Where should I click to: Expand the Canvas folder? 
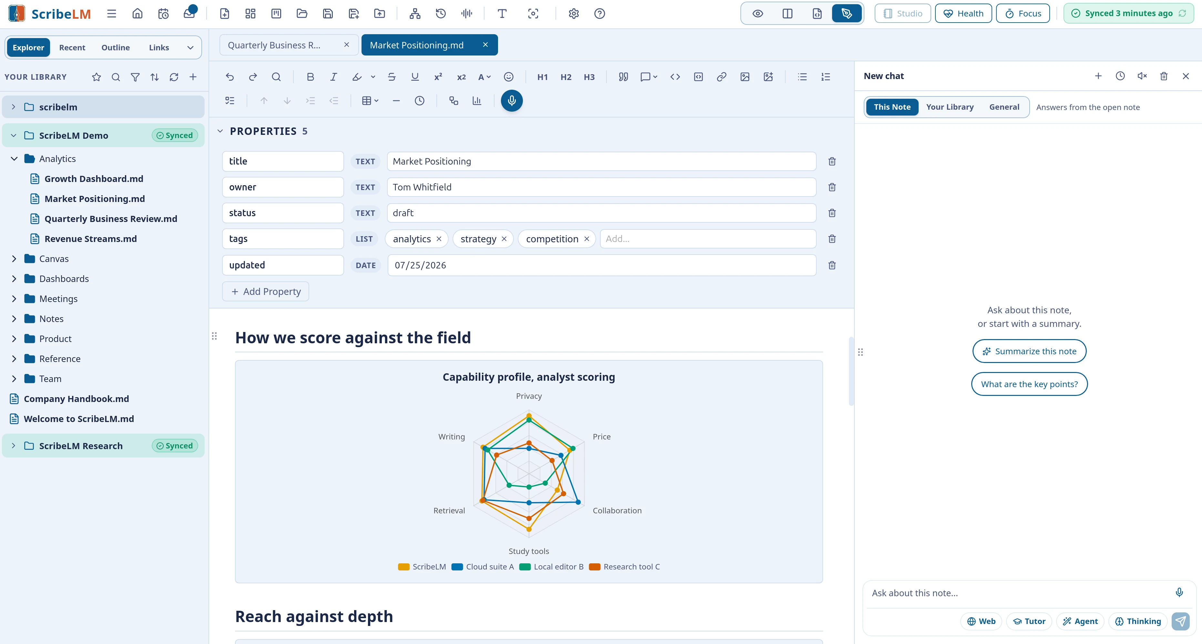point(14,259)
